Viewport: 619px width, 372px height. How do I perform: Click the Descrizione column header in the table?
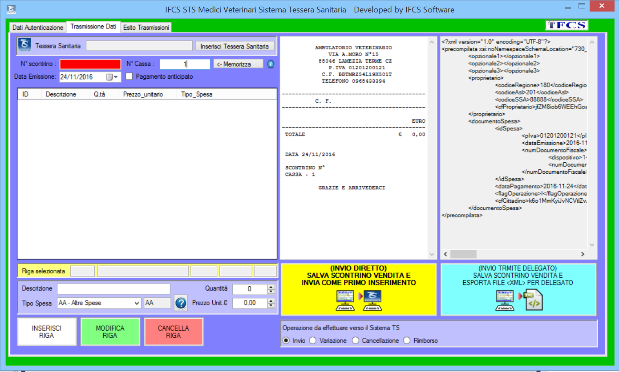[x=66, y=94]
